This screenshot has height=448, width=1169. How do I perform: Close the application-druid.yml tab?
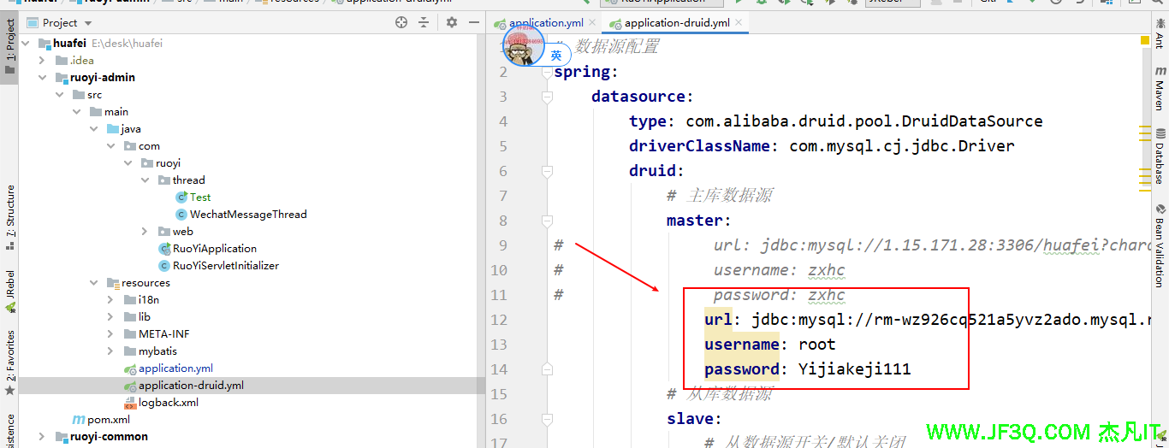coord(739,23)
